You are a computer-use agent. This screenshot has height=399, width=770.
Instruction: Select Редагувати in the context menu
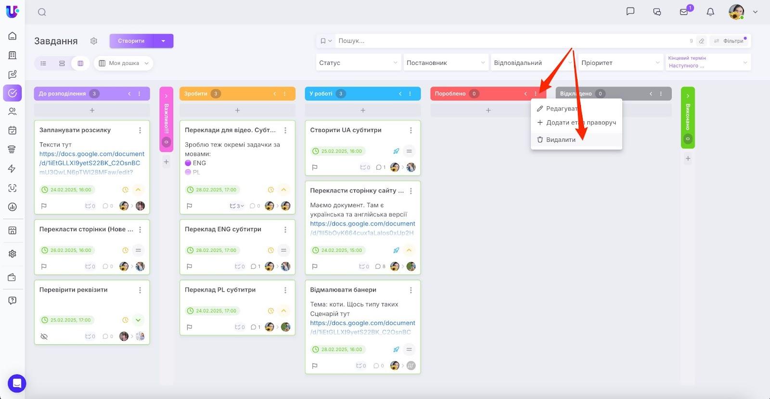577,109
